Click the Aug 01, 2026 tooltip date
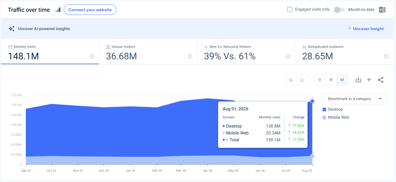Image resolution: width=396 pixels, height=182 pixels. click(236, 109)
